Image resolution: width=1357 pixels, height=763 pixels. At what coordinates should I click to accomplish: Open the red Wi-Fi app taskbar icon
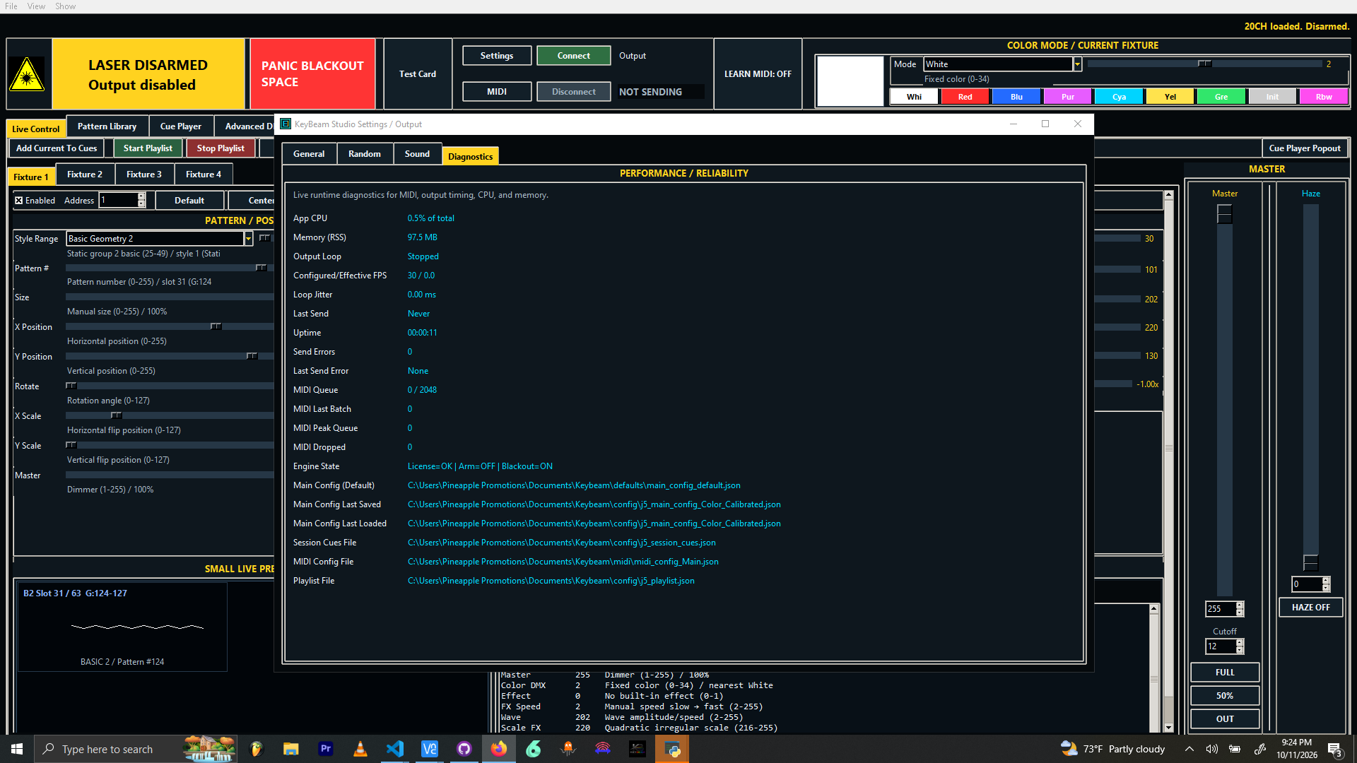pos(603,749)
